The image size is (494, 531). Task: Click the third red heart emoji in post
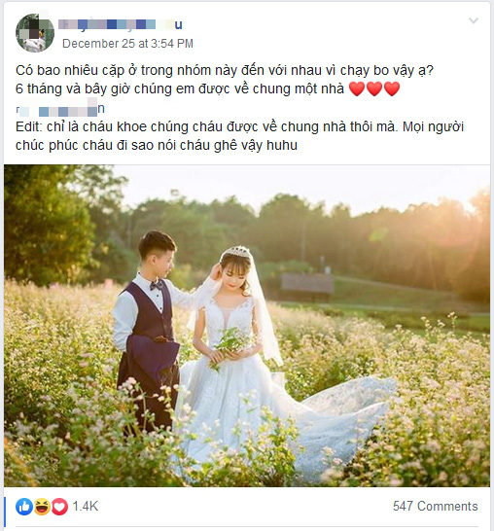392,88
